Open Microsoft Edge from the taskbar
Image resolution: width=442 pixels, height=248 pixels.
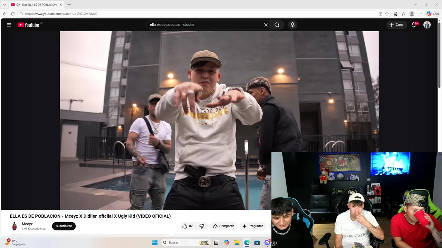247,242
